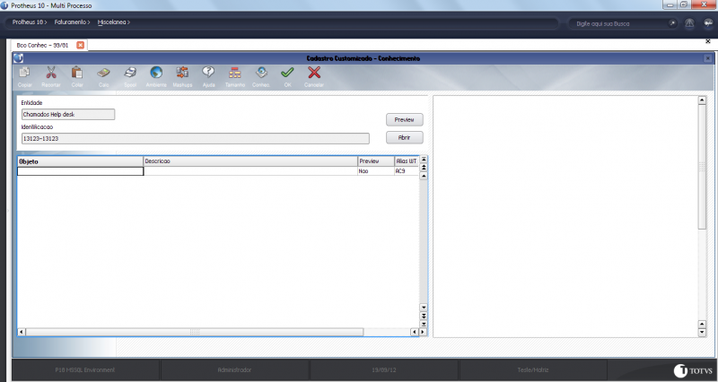The width and height of the screenshot is (718, 382).
Task: Click the icon right of the search box
Action: pyautogui.click(x=689, y=23)
